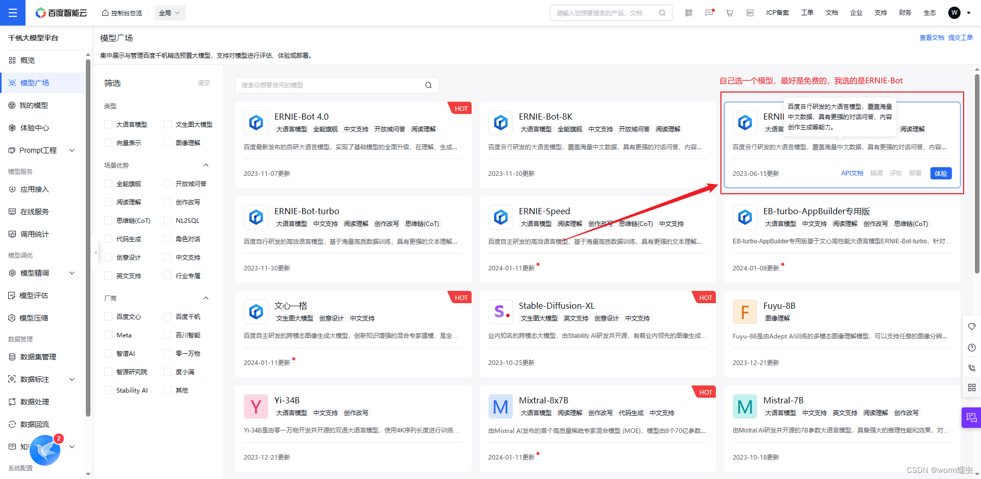Check the 全能旗舰 filter
This screenshot has width=981, height=479.
click(108, 184)
